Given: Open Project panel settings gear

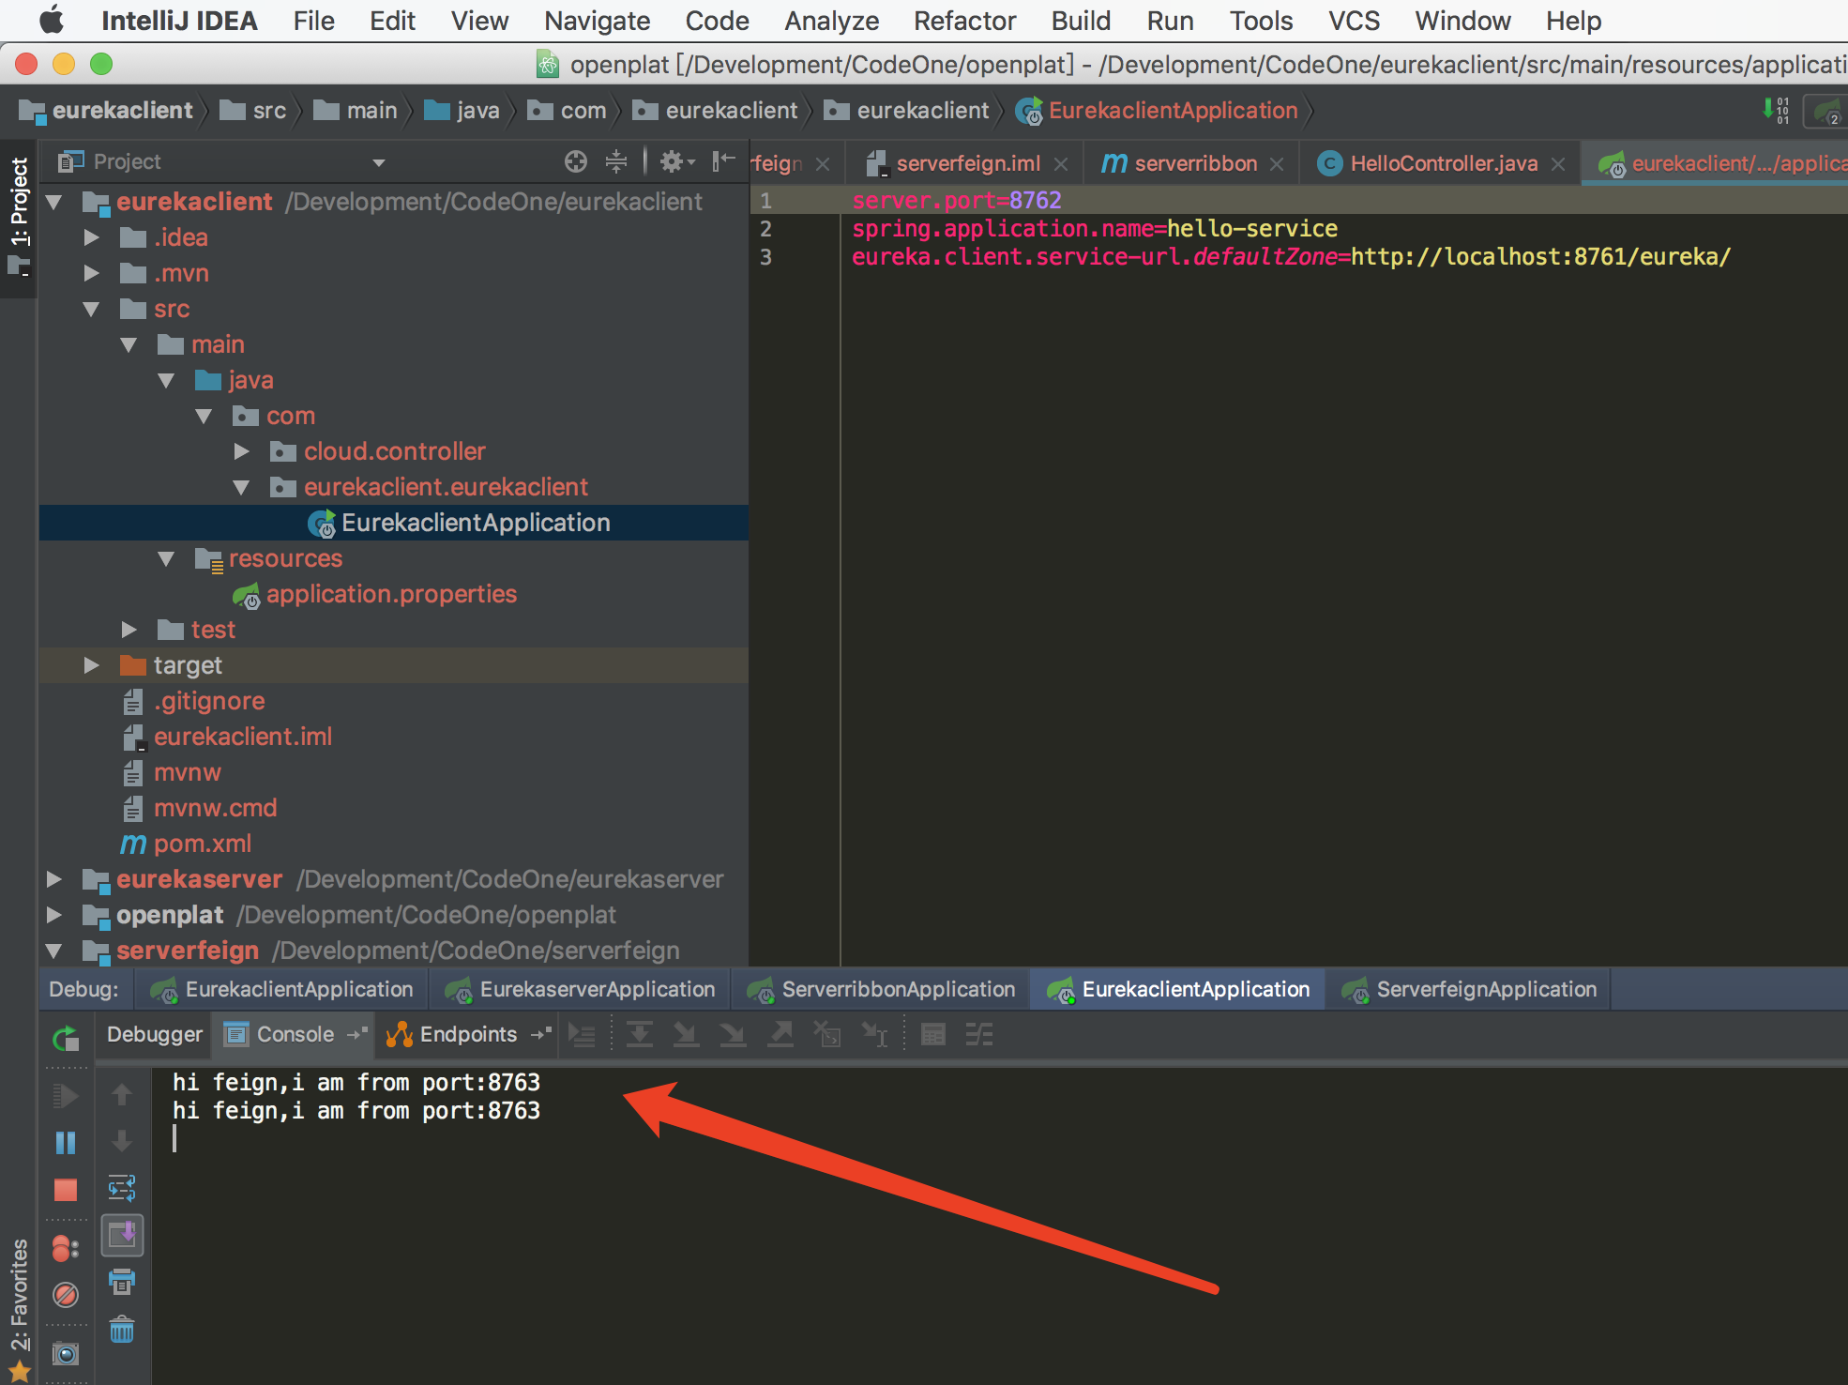Looking at the screenshot, I should (675, 161).
